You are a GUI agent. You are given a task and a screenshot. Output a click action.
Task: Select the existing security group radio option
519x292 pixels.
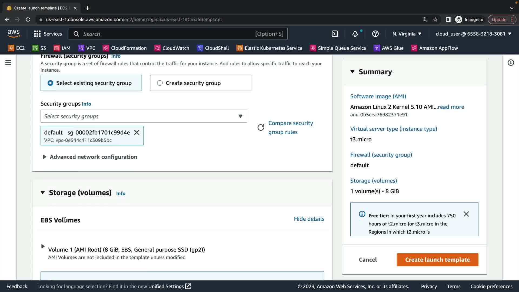click(51, 83)
